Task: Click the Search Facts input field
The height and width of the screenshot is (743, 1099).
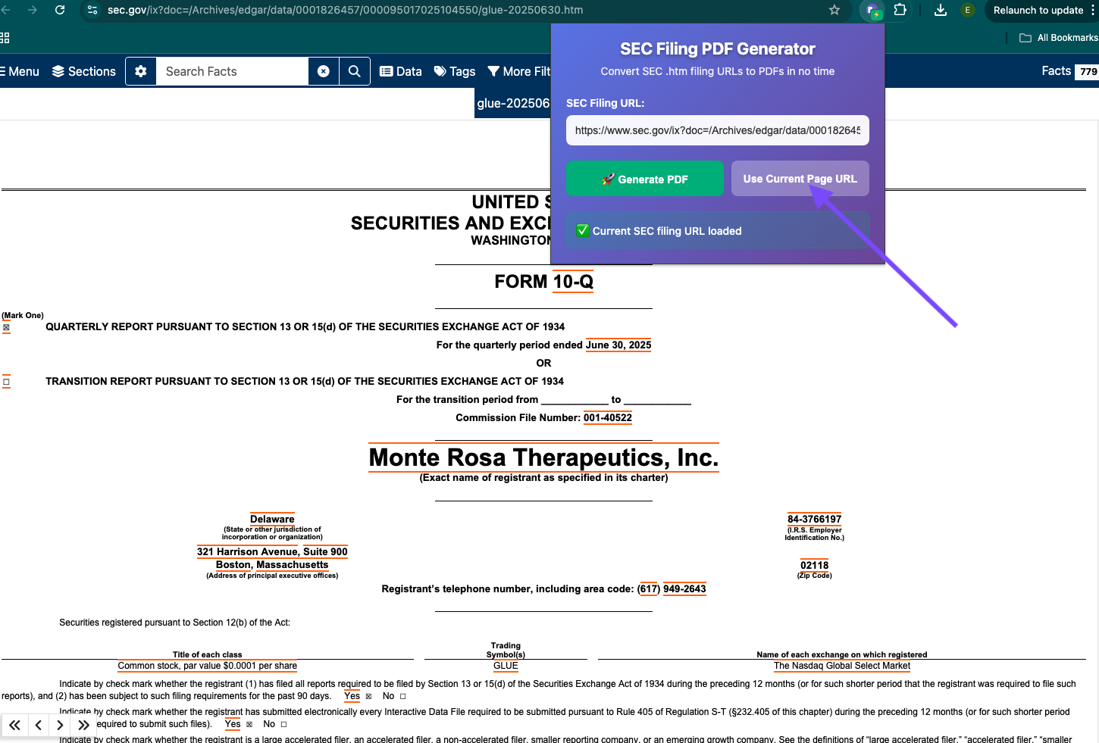Action: pyautogui.click(x=232, y=71)
